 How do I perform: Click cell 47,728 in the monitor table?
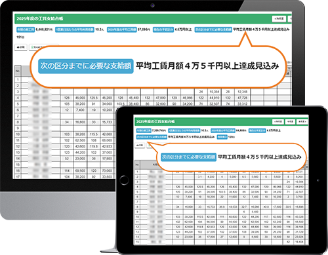click(243, 98)
